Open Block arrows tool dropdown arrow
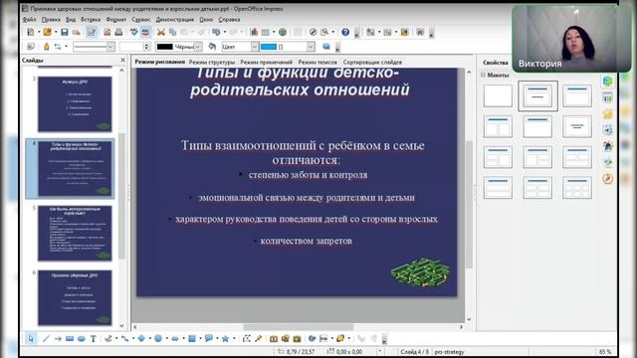Viewport: 637px width, 358px height. point(182,338)
